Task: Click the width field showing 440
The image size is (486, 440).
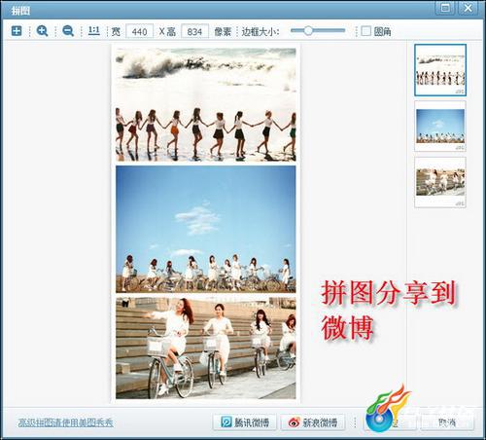Action: click(139, 31)
